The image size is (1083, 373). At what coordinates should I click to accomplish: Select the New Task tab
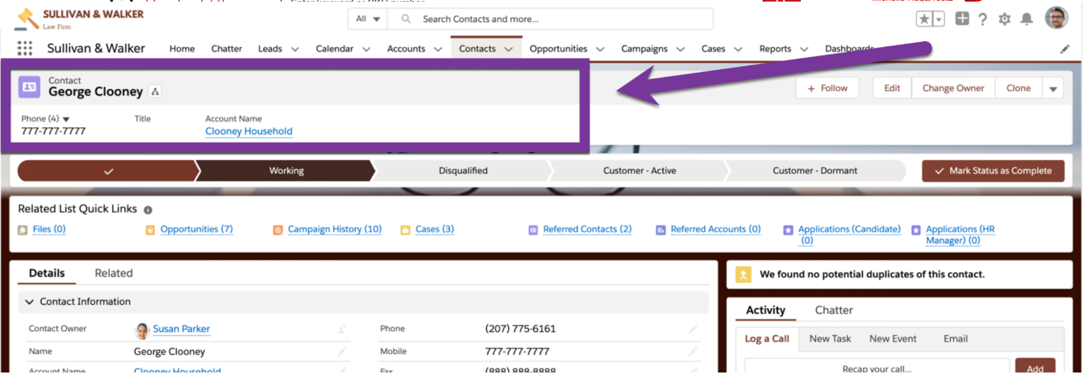point(830,339)
